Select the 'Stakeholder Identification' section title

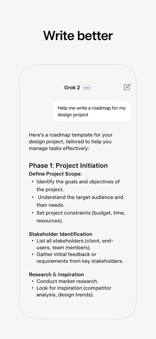tap(60, 234)
